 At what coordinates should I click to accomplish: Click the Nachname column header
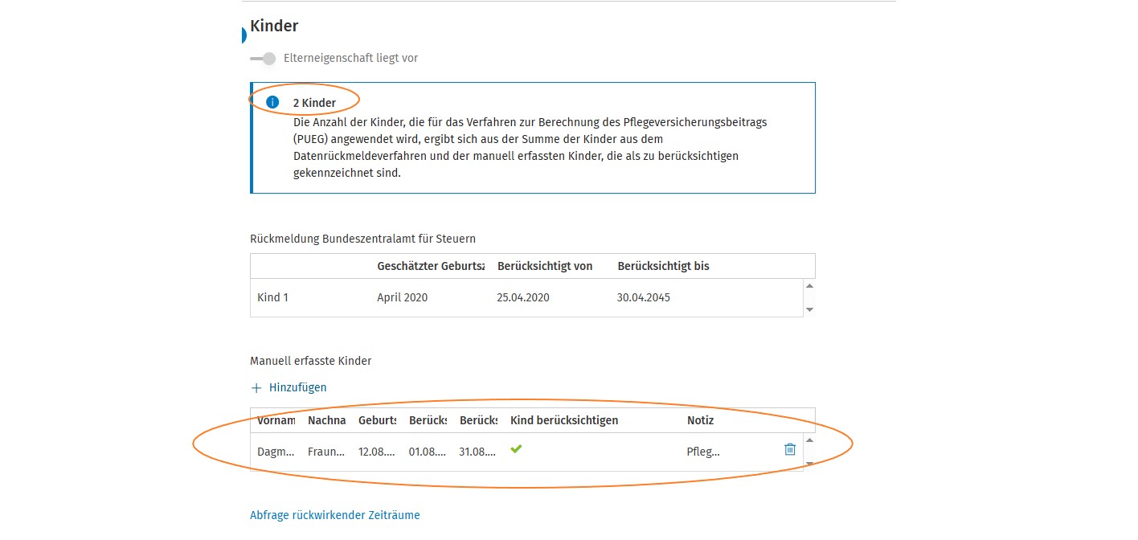pyautogui.click(x=326, y=420)
